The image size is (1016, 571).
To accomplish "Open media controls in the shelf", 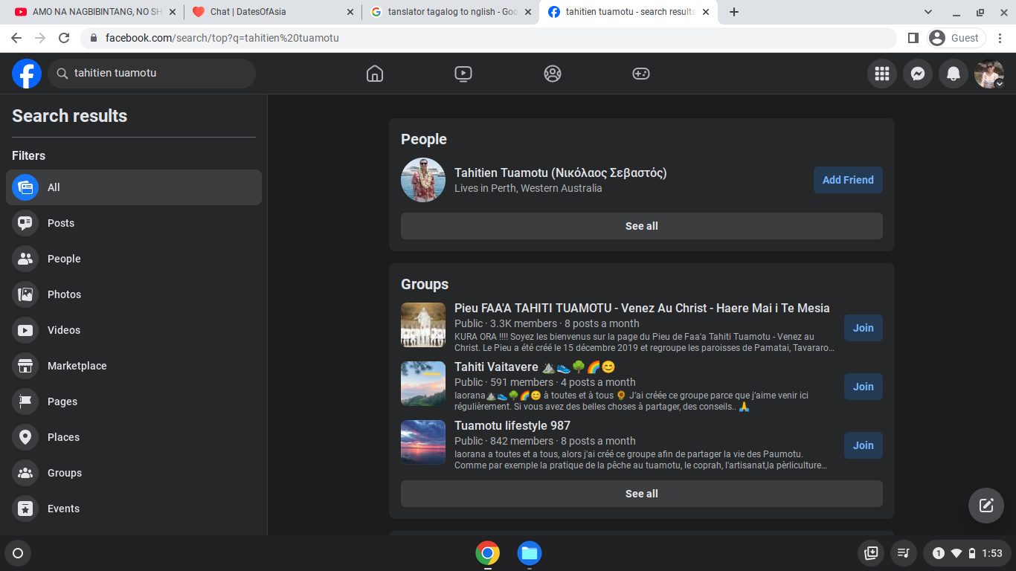I will [904, 553].
